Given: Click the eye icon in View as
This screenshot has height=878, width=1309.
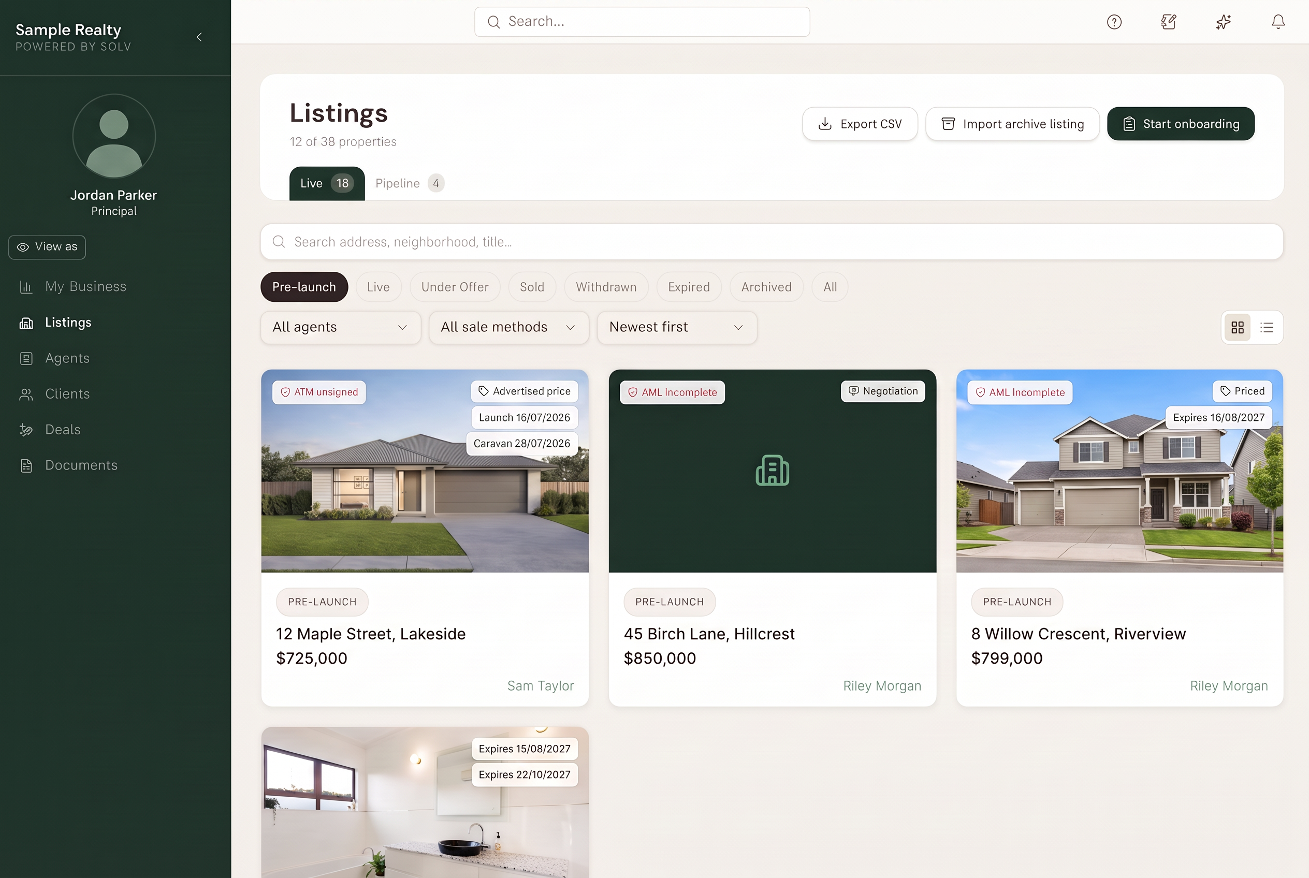Looking at the screenshot, I should (23, 247).
